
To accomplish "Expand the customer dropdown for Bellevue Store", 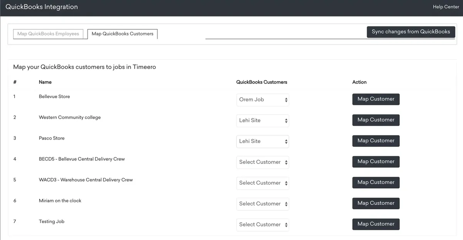I will pyautogui.click(x=263, y=100).
